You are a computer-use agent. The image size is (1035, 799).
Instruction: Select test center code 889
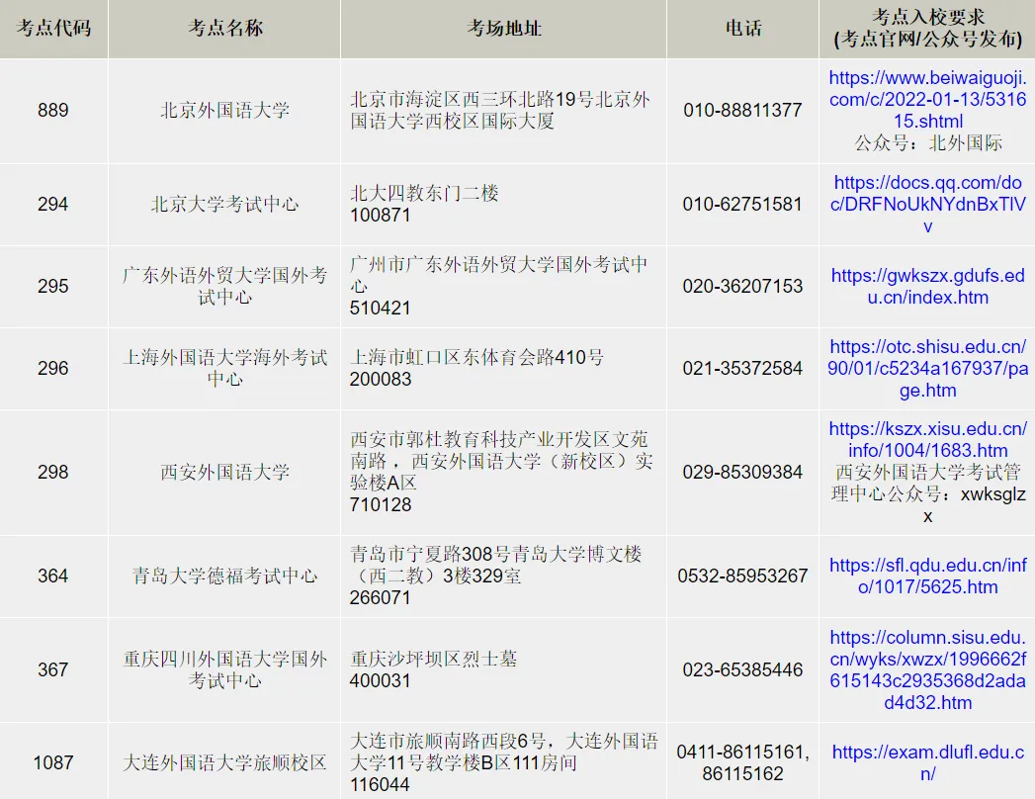[53, 111]
